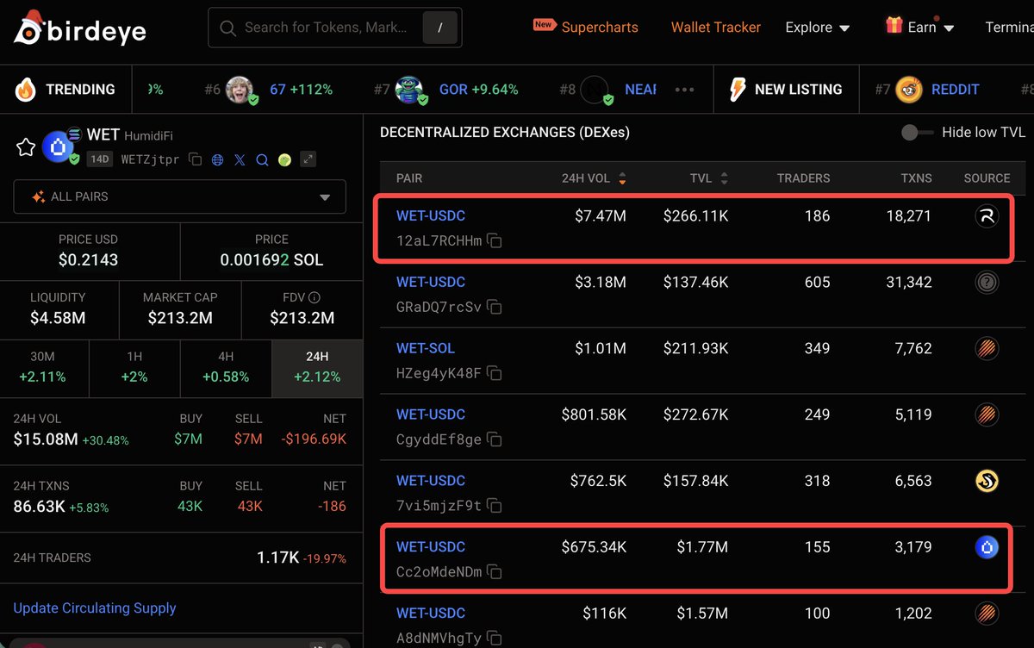Click the HumidiFi WET token logo
Image resolution: width=1034 pixels, height=648 pixels.
[58, 147]
